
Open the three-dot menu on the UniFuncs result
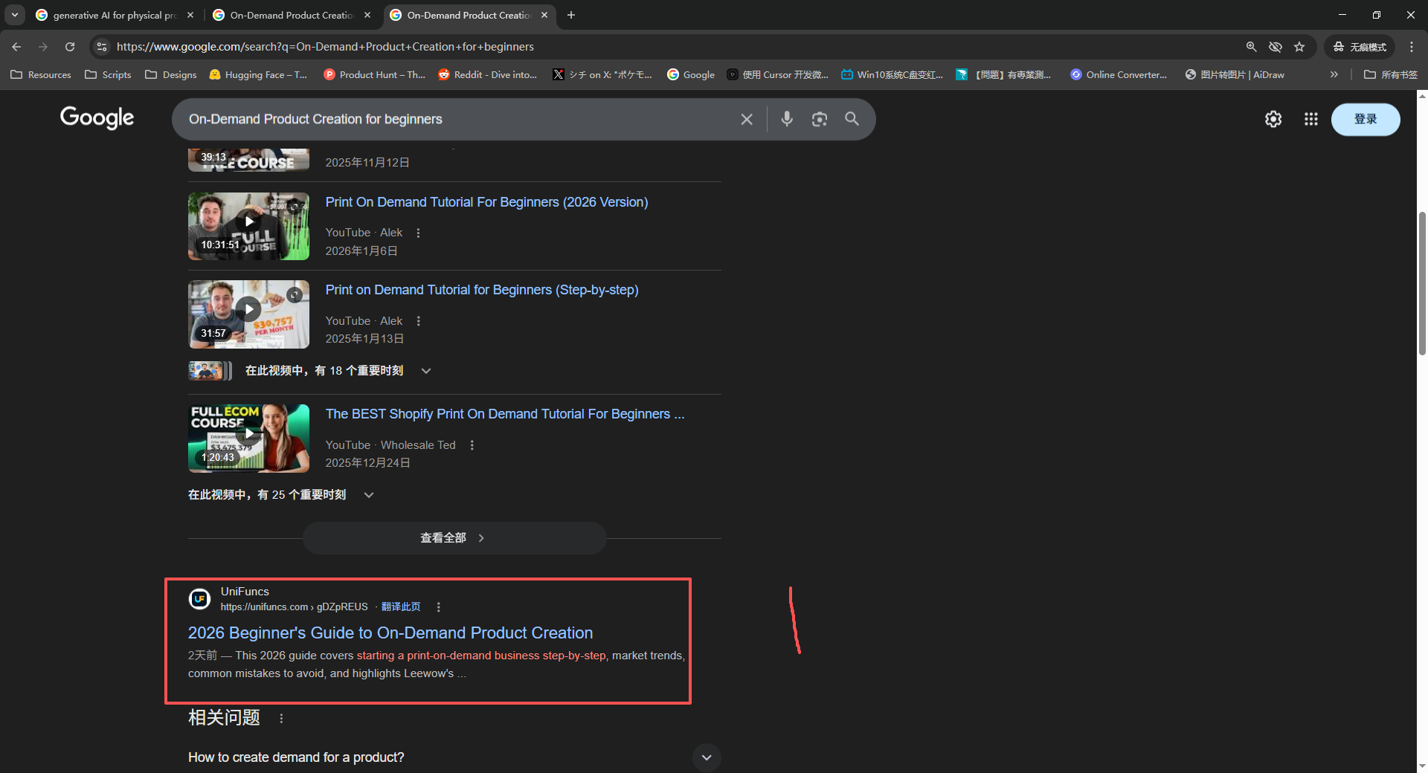[x=438, y=607]
